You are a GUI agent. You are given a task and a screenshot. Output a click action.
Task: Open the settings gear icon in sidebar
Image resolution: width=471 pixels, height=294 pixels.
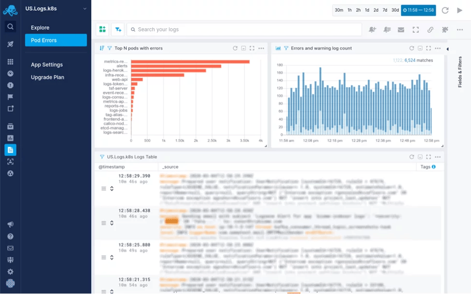[10, 271]
